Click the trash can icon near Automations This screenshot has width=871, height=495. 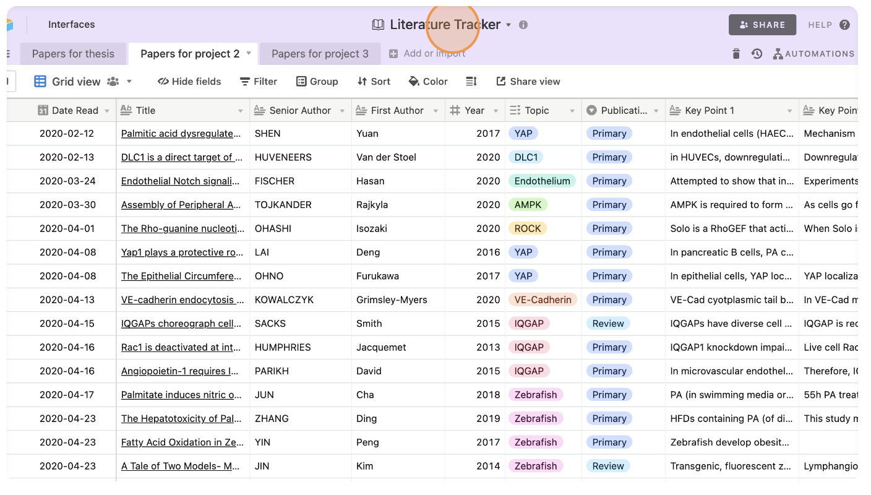(736, 53)
